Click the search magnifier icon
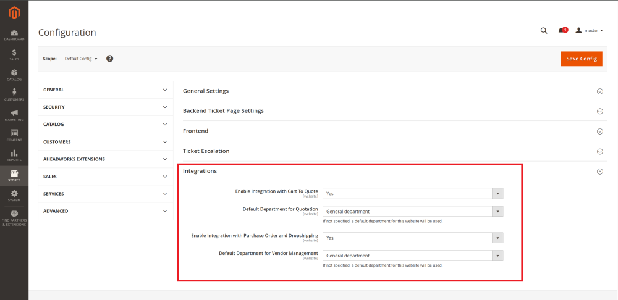The height and width of the screenshot is (300, 618). pos(544,31)
